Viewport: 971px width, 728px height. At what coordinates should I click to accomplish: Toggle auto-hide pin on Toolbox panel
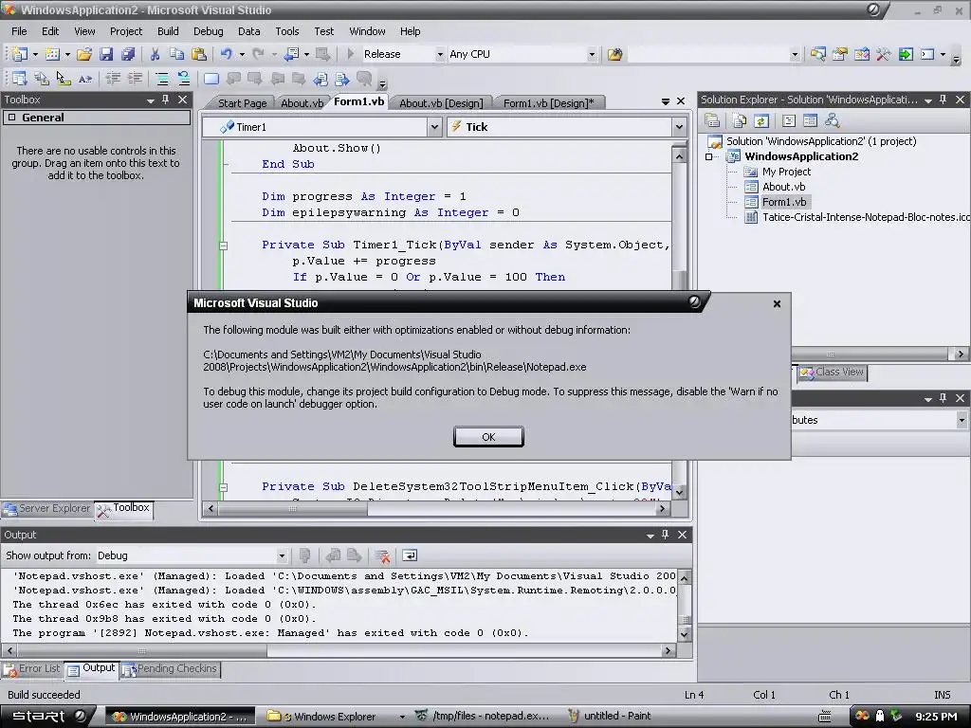165,100
